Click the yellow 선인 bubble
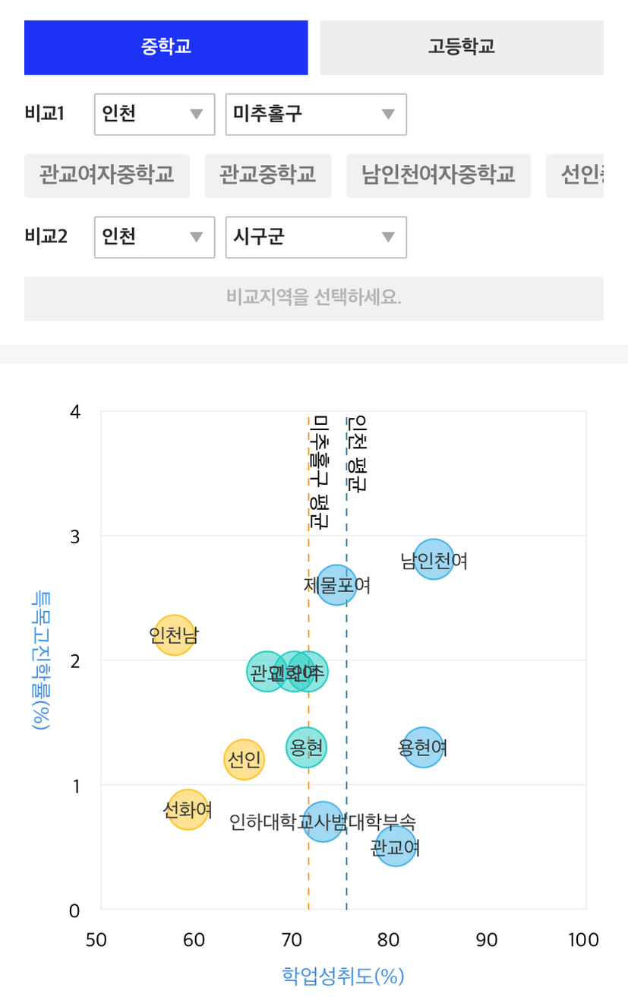628x997 pixels. (x=244, y=760)
